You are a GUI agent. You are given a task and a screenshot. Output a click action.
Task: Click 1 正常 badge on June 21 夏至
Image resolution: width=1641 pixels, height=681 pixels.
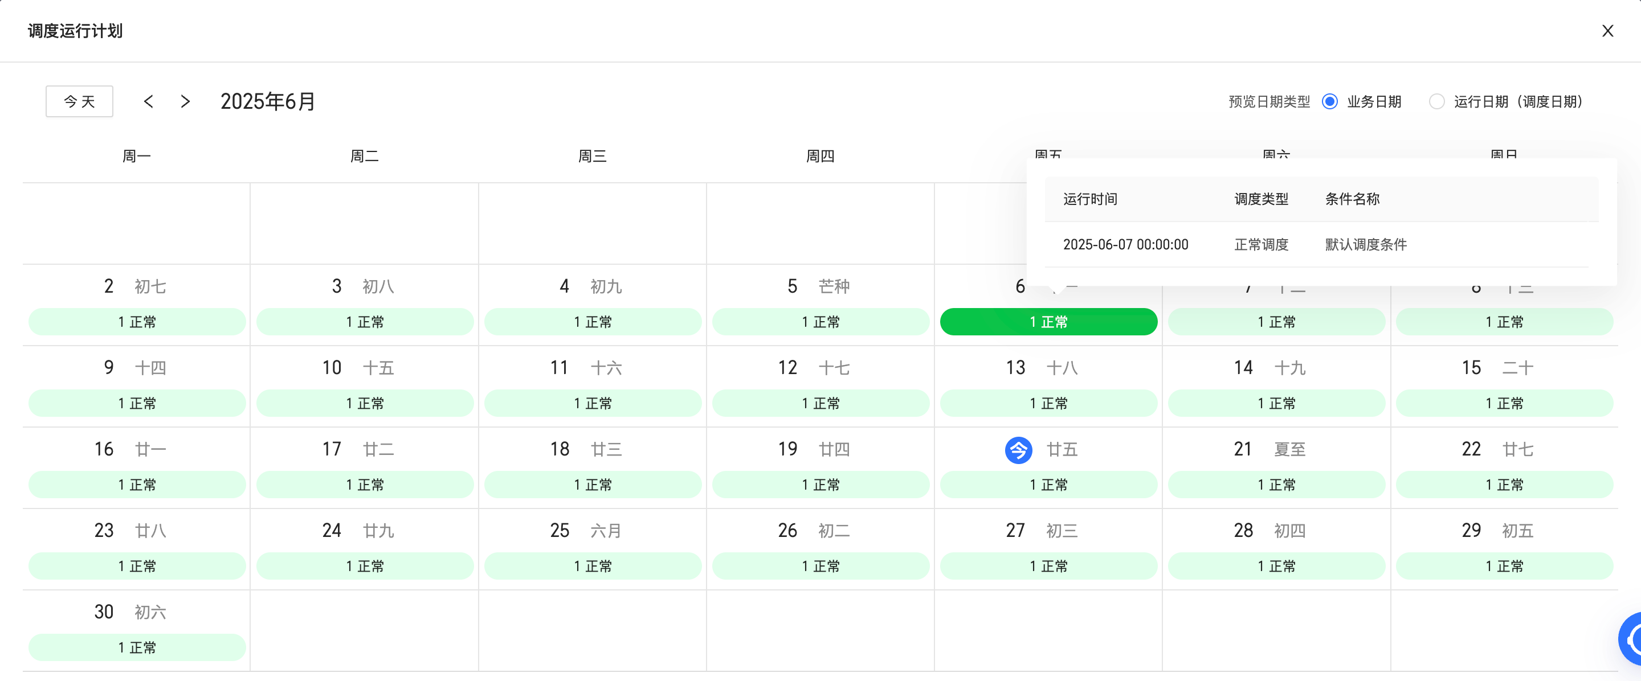(x=1276, y=485)
